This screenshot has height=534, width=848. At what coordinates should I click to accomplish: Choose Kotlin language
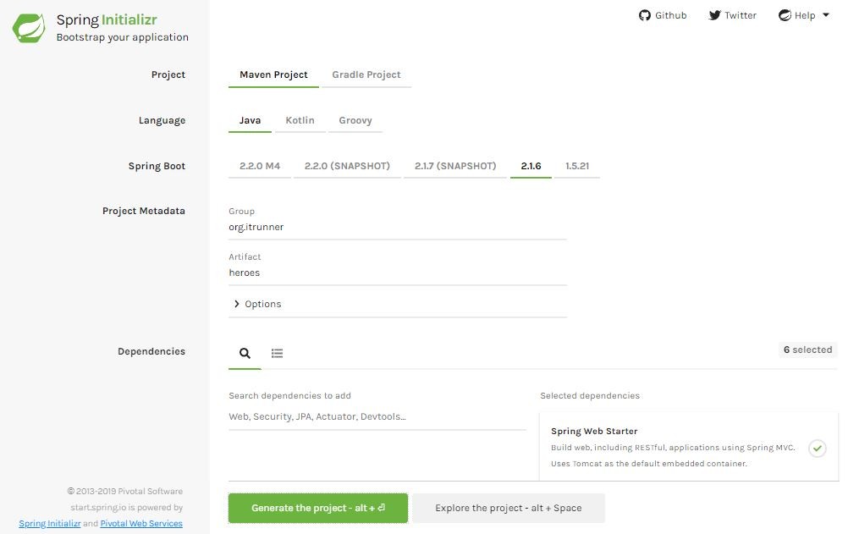pos(300,120)
